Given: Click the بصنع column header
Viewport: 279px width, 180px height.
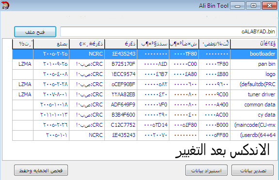Looking at the screenshot, I should (x=51, y=44).
